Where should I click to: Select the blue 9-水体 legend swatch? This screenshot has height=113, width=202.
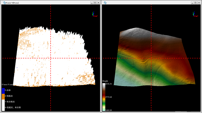coord(3,91)
